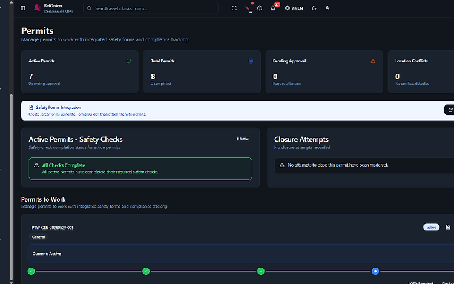
Task: Select the third completed workflow step
Action: (x=261, y=271)
